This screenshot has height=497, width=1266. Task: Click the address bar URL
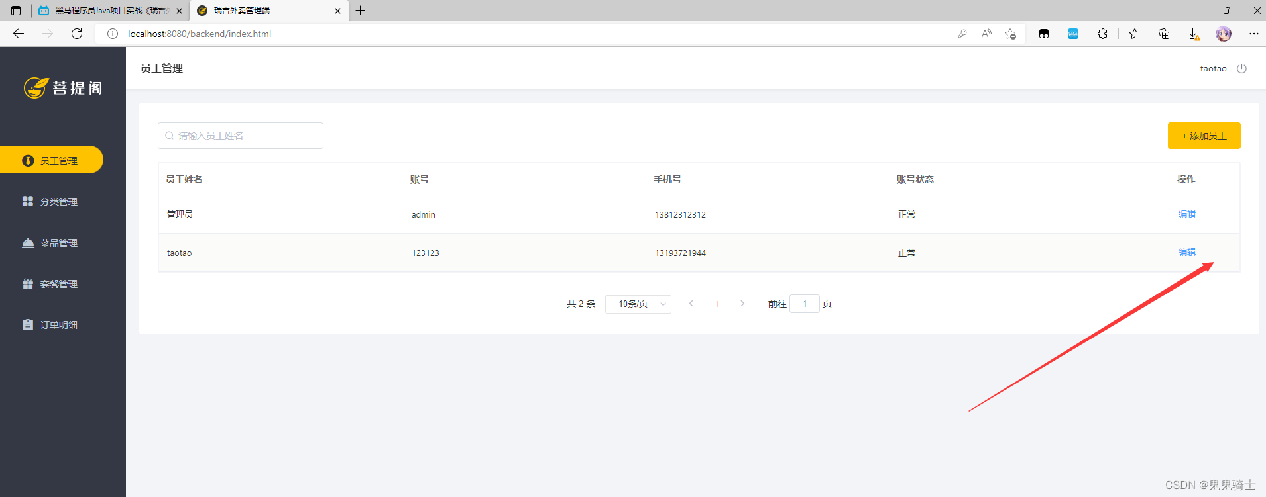(x=200, y=34)
